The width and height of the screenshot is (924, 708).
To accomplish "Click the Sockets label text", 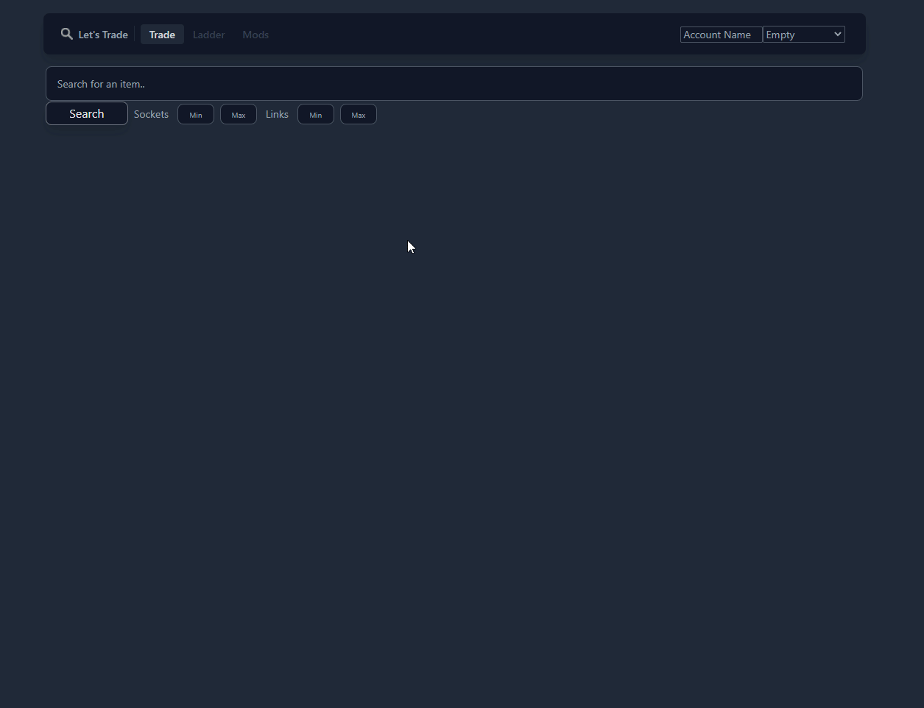I will (x=151, y=114).
